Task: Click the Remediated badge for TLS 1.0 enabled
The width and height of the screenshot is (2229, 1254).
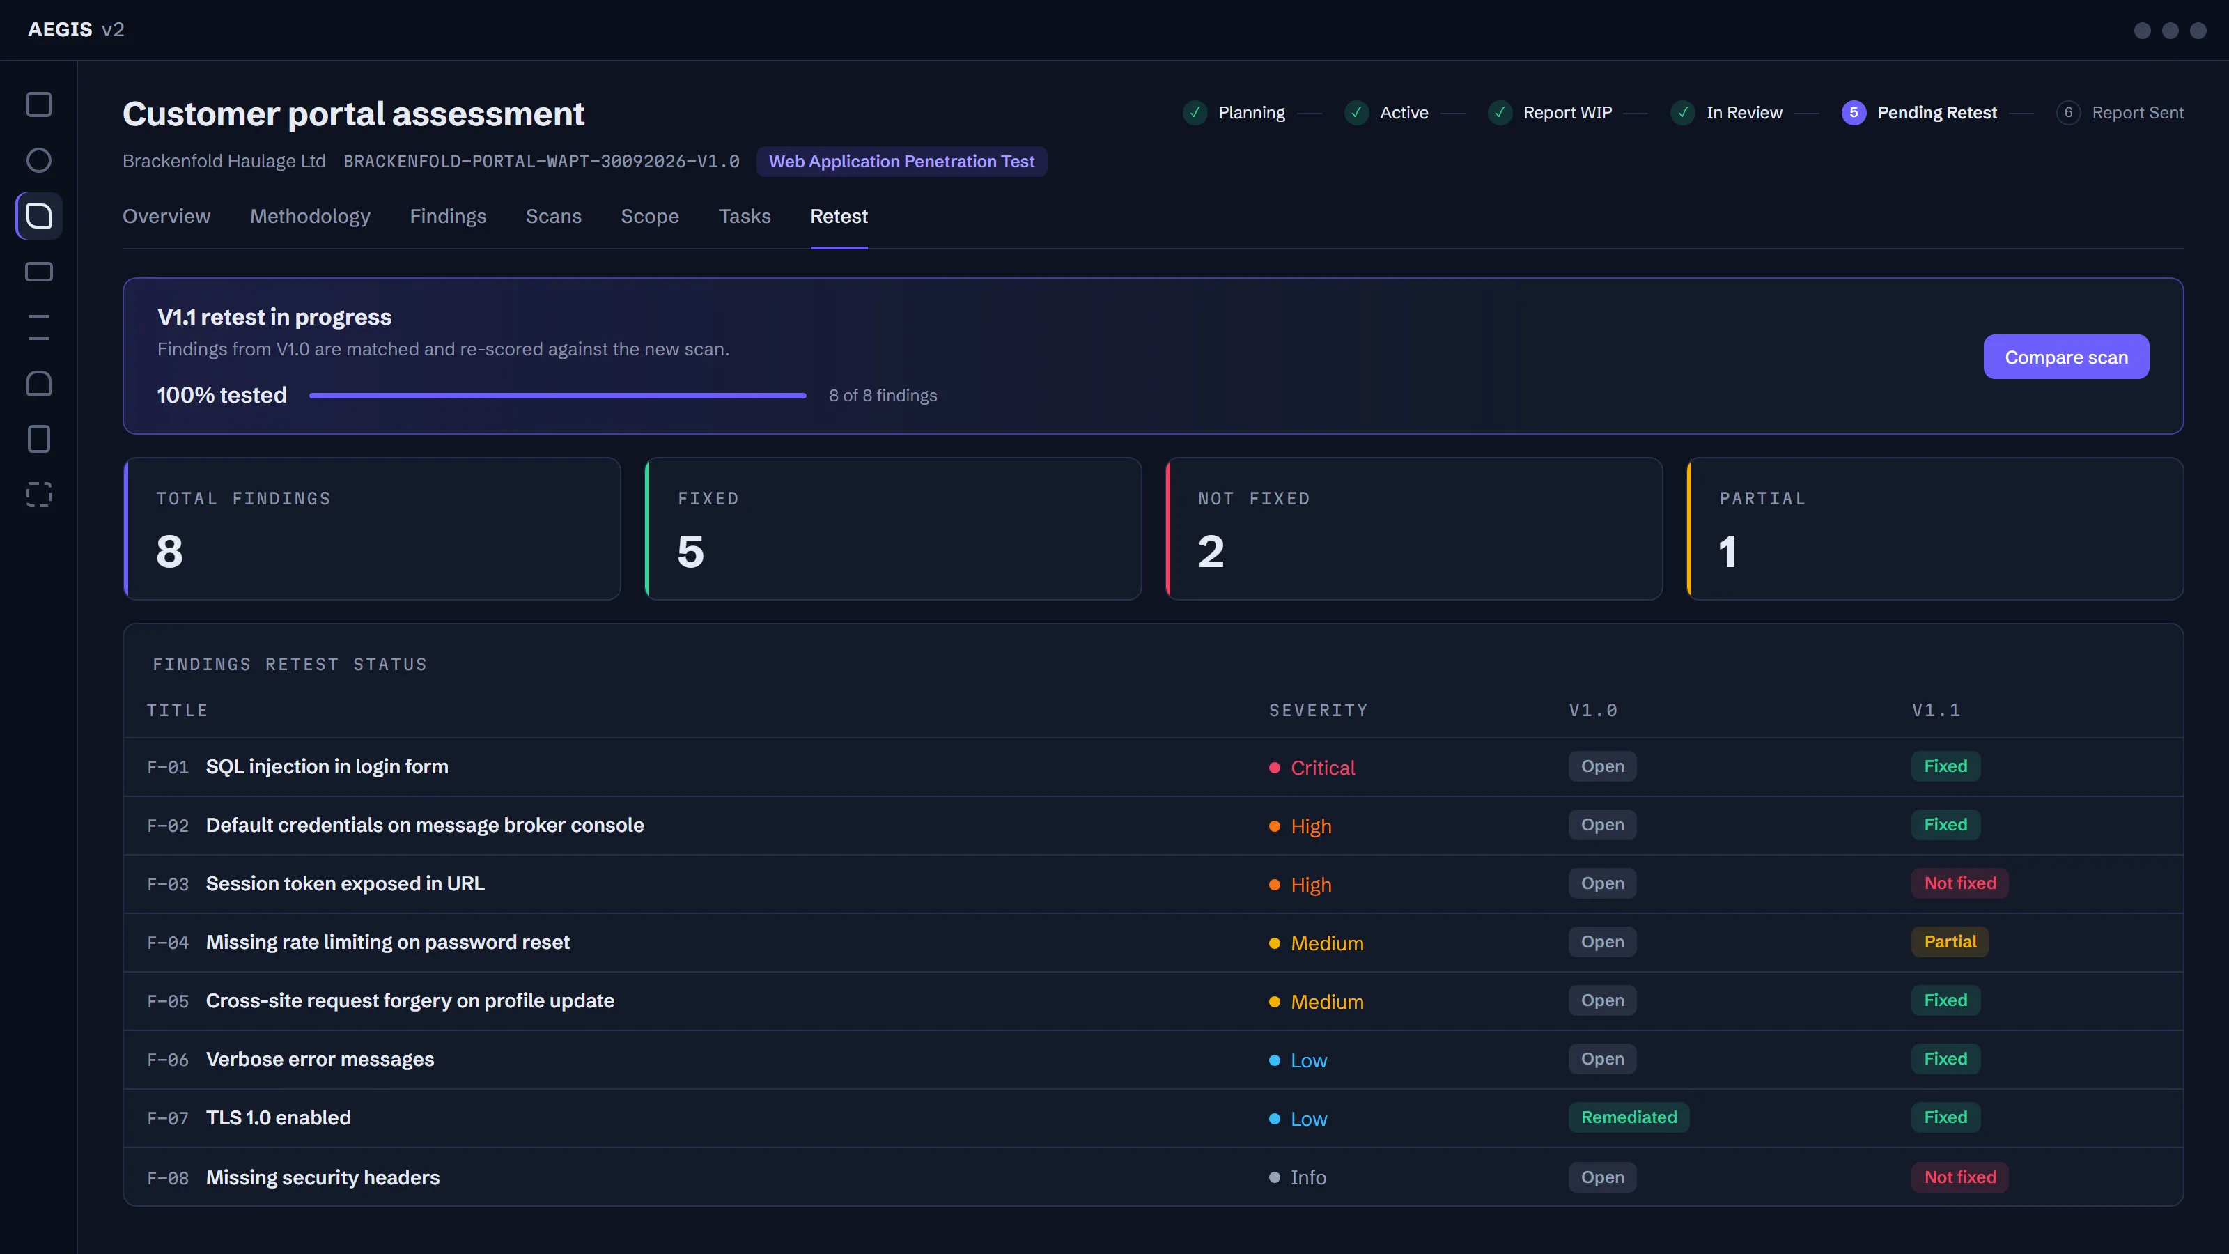Action: coord(1629,1117)
